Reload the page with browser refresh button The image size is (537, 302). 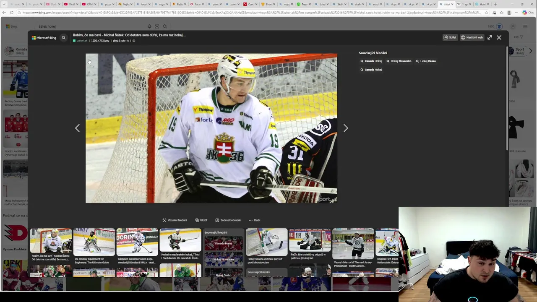12,13
